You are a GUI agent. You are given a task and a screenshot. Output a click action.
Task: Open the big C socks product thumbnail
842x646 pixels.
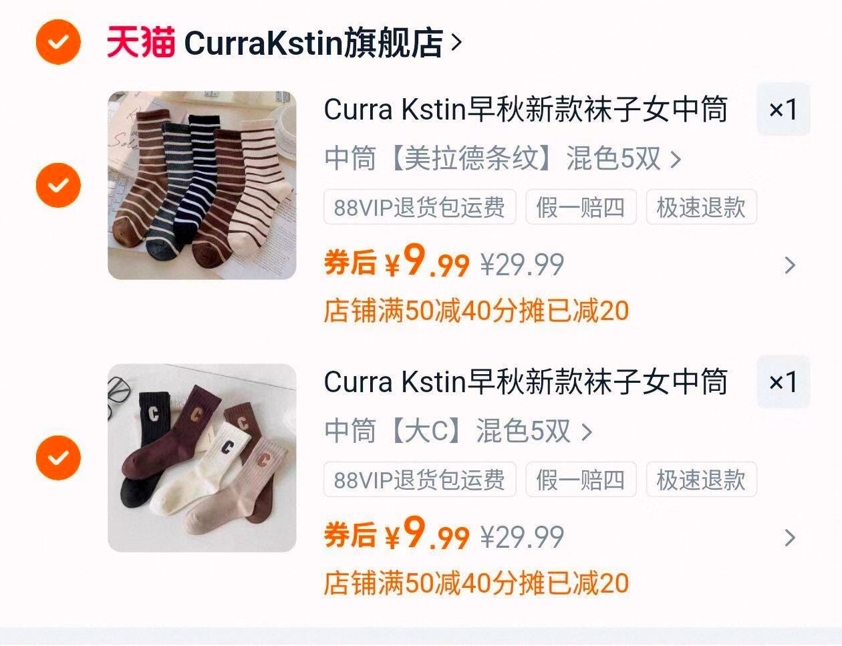point(202,458)
